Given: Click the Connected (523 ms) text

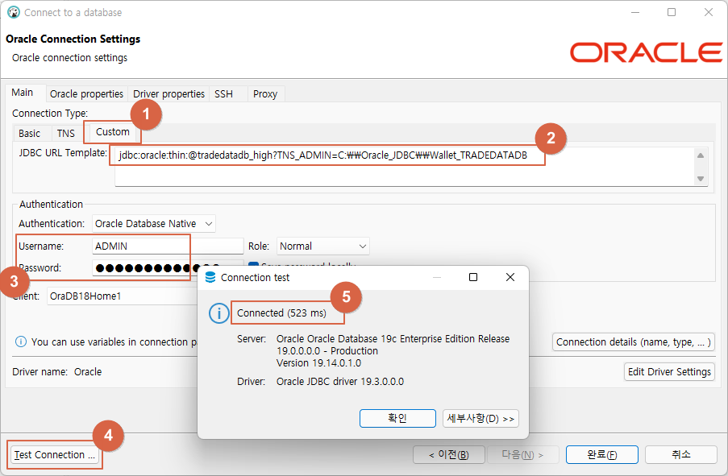Looking at the screenshot, I should point(281,313).
